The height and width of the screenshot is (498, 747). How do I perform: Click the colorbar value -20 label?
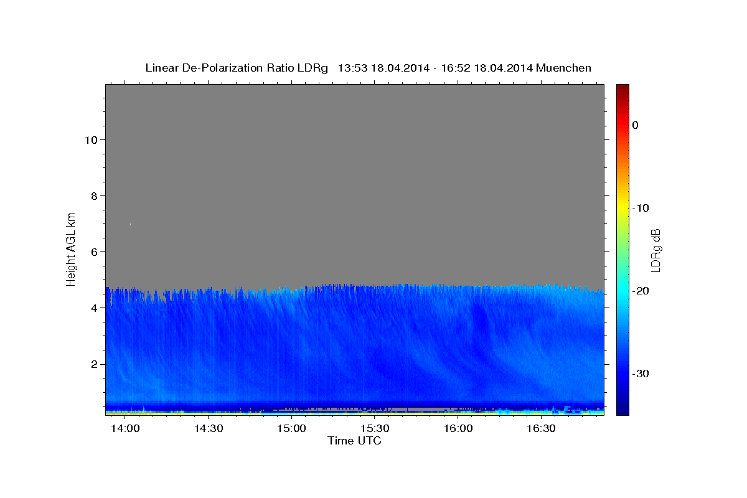pyautogui.click(x=641, y=291)
